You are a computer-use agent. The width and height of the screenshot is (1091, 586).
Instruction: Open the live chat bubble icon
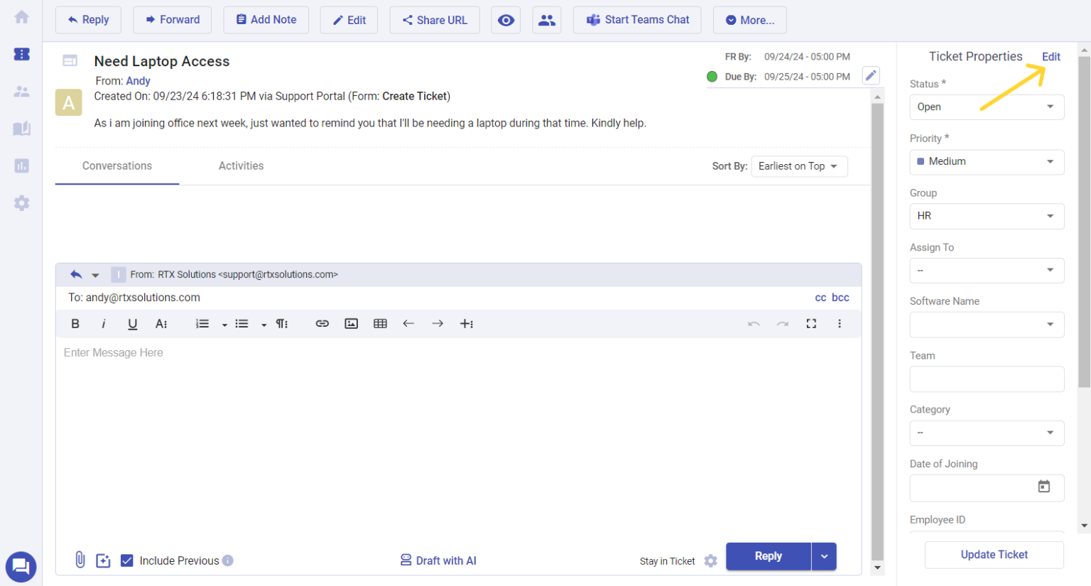21,566
